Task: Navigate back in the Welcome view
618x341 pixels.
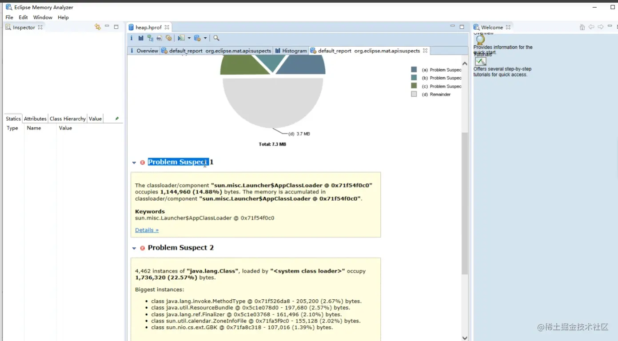Action: coord(591,27)
